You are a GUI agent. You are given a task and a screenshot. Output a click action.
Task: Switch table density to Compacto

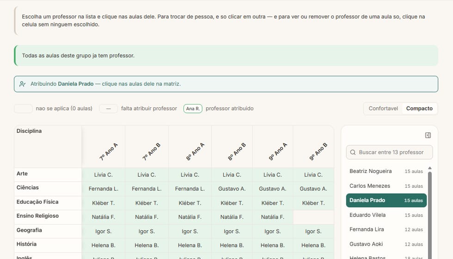[x=419, y=108]
